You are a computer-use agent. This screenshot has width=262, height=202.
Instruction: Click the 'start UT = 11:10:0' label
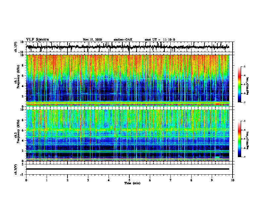(x=160, y=40)
